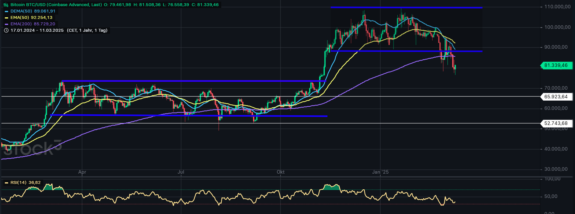Viewport: 575px width, 214px height.
Task: Click the yellow RSI(14) color marker
Action: click(6, 183)
